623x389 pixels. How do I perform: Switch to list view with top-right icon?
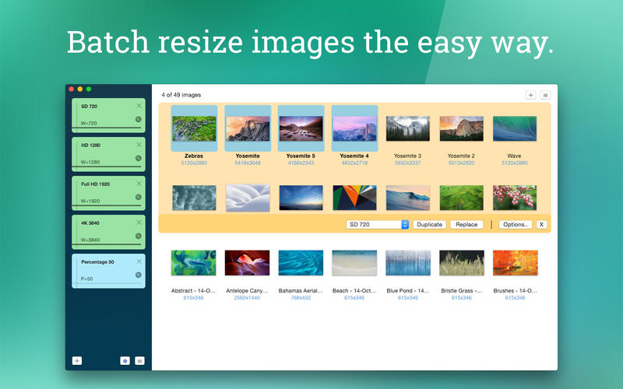coord(546,95)
